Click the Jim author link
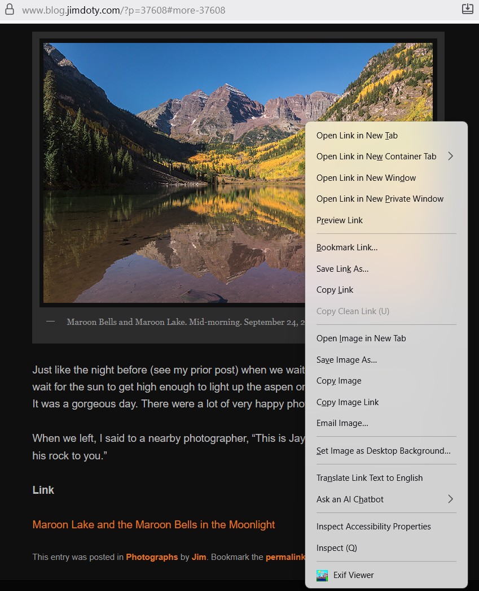 tap(199, 557)
